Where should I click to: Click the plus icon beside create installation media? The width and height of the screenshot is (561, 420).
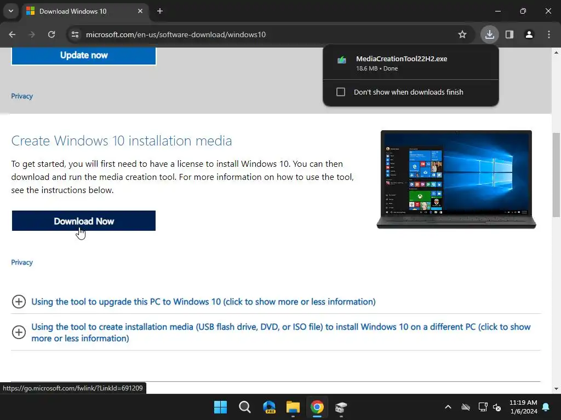pos(19,332)
